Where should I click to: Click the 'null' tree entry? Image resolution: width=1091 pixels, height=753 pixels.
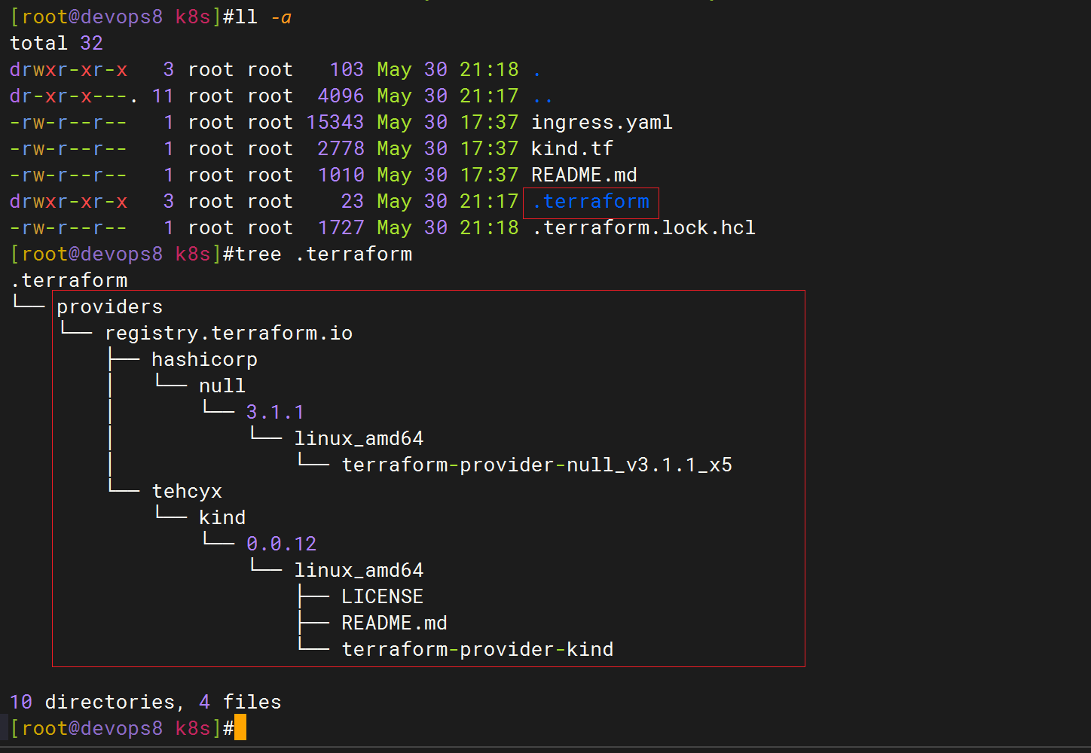click(222, 386)
